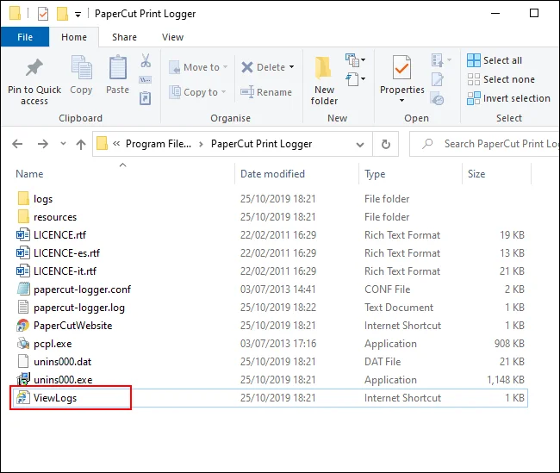Open the File tab
Image resolution: width=560 pixels, height=473 pixels.
(25, 37)
